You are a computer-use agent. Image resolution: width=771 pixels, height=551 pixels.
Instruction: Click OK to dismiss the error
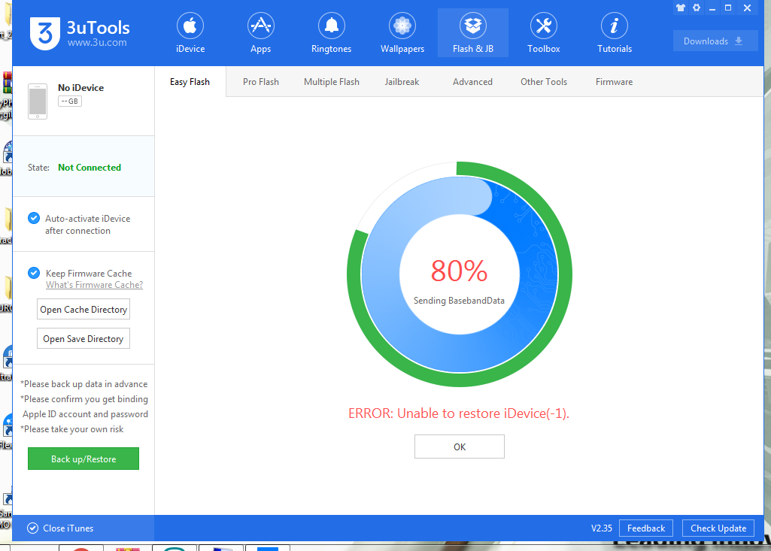[460, 447]
